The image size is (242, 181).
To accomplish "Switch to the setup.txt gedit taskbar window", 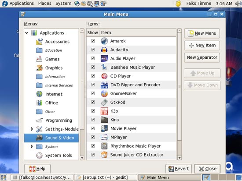I will pyautogui.click(x=106, y=177).
